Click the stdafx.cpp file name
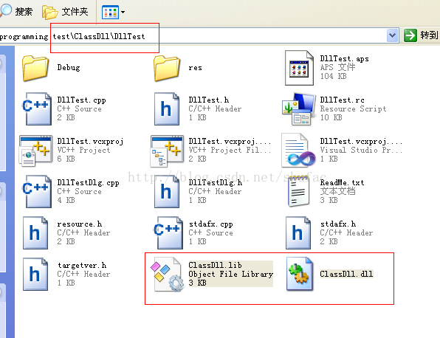440x338 pixels. pos(210,224)
